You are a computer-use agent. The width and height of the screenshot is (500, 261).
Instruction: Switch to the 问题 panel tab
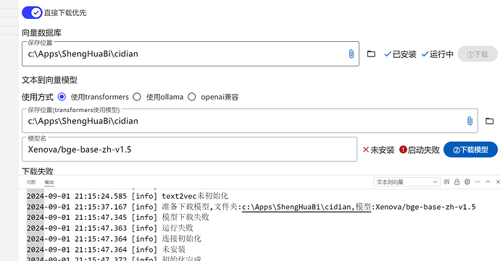31,182
